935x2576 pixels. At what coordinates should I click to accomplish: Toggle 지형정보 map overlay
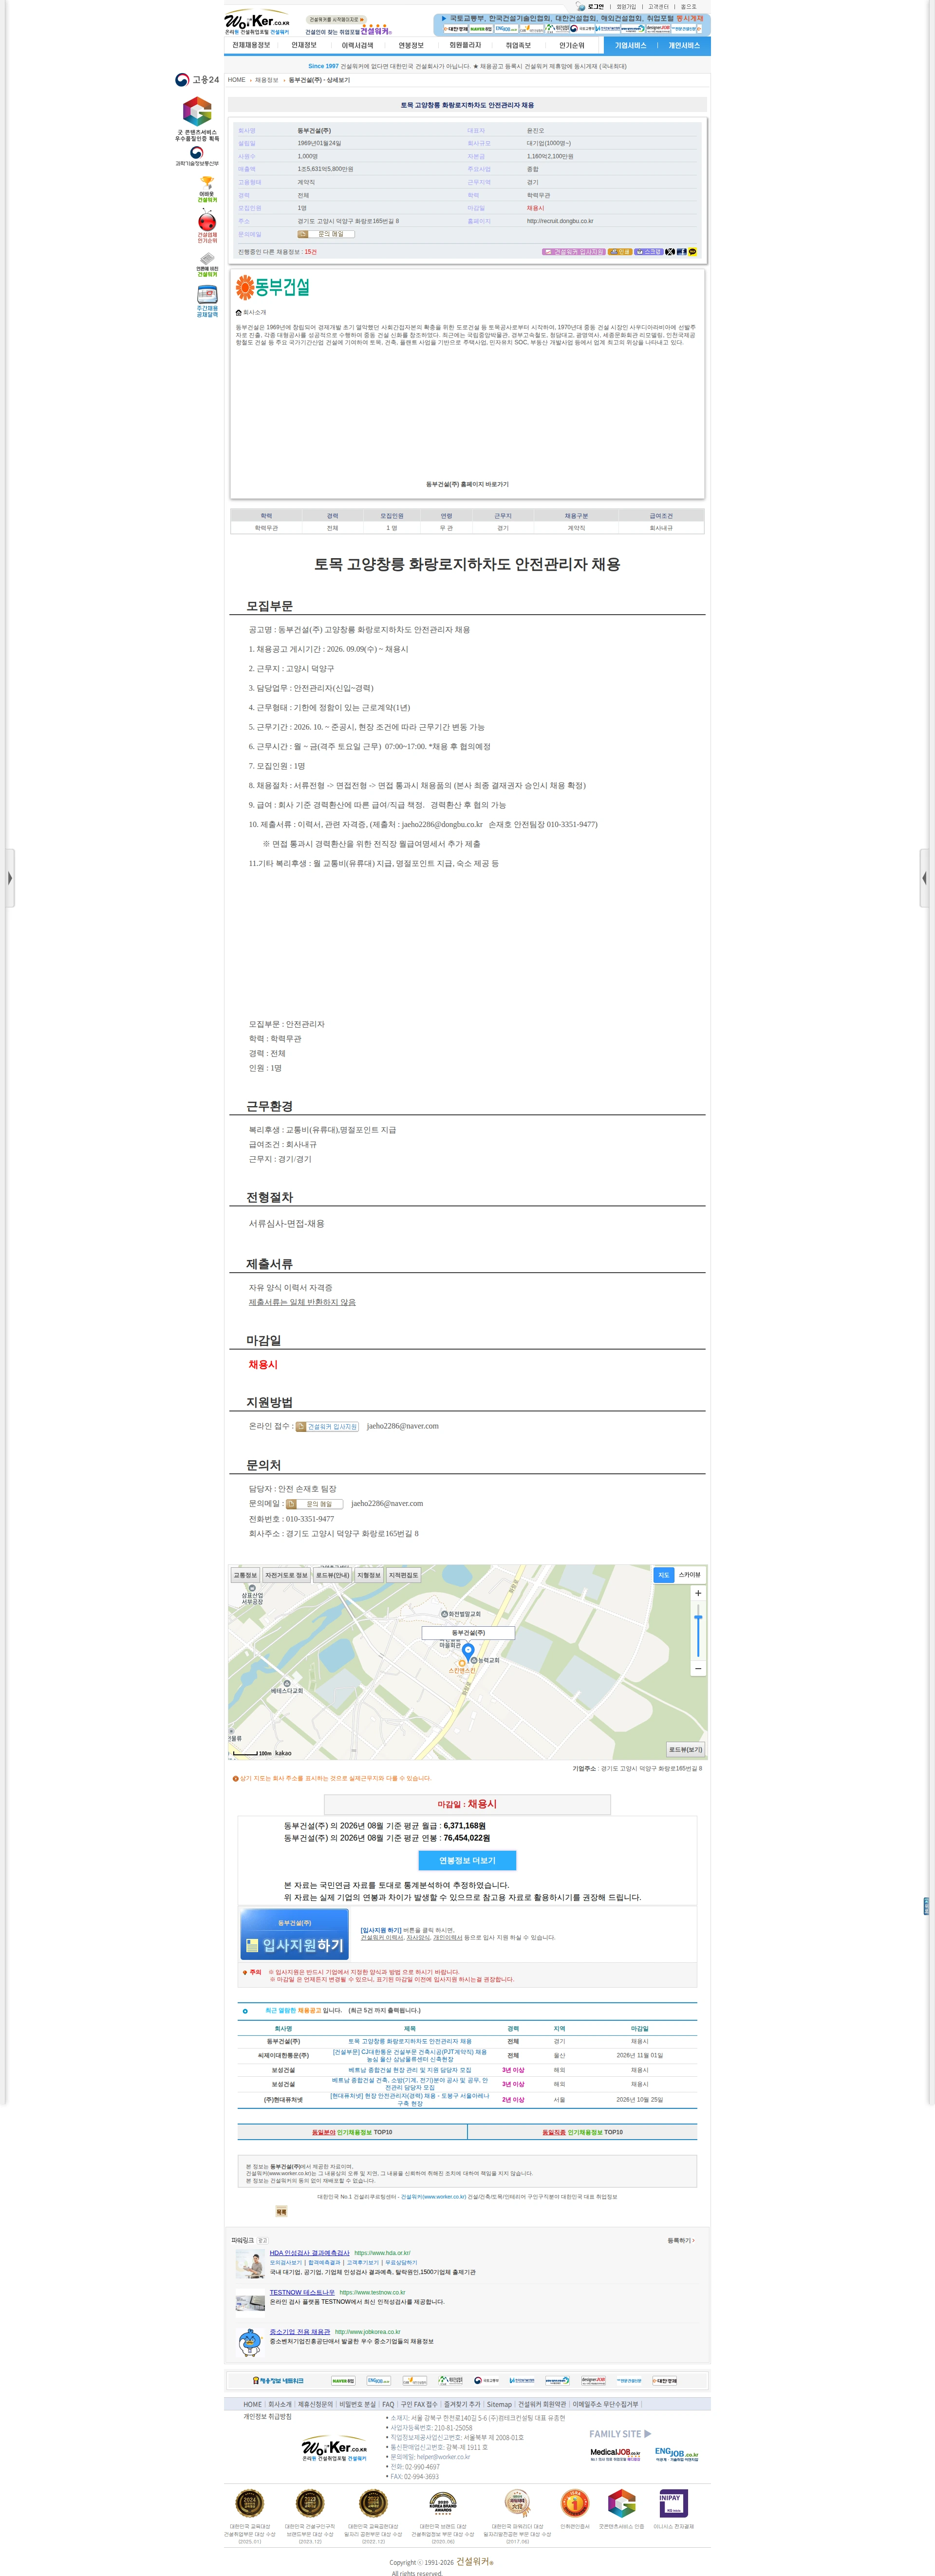(369, 1575)
